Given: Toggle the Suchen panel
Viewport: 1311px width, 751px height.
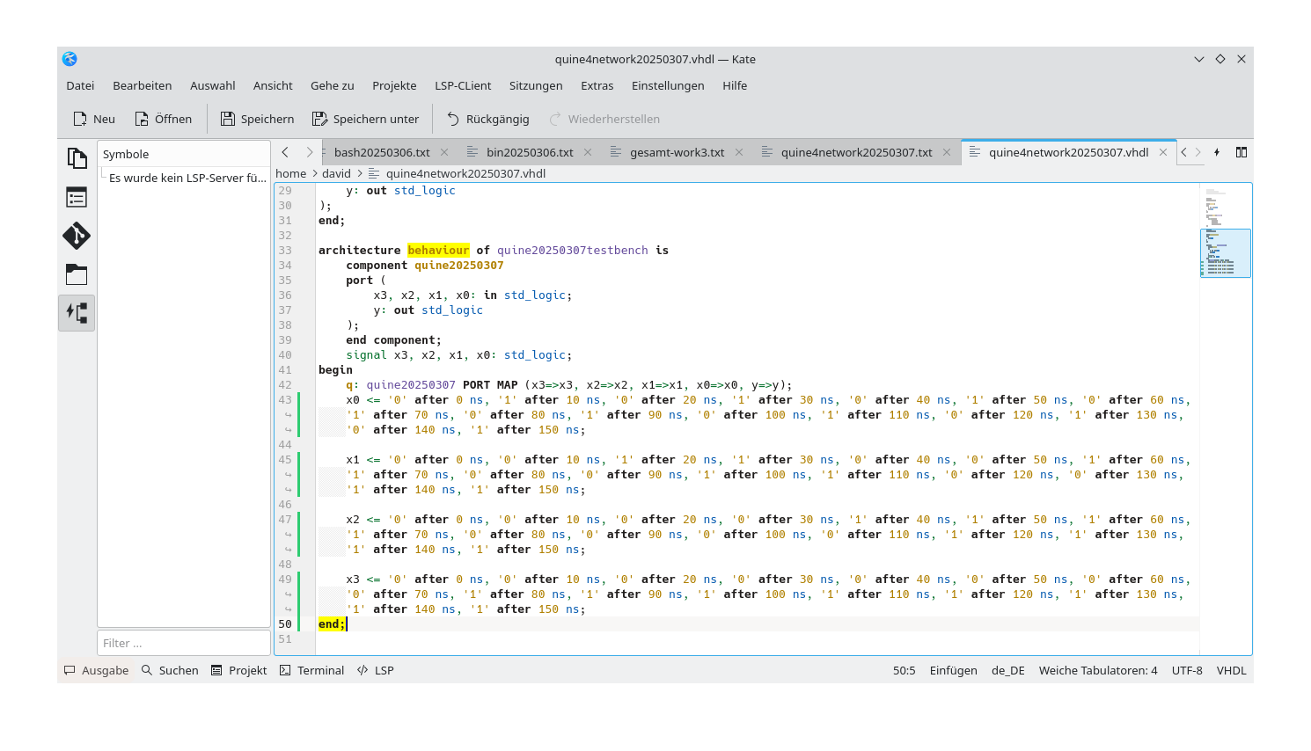Looking at the screenshot, I should pos(170,669).
